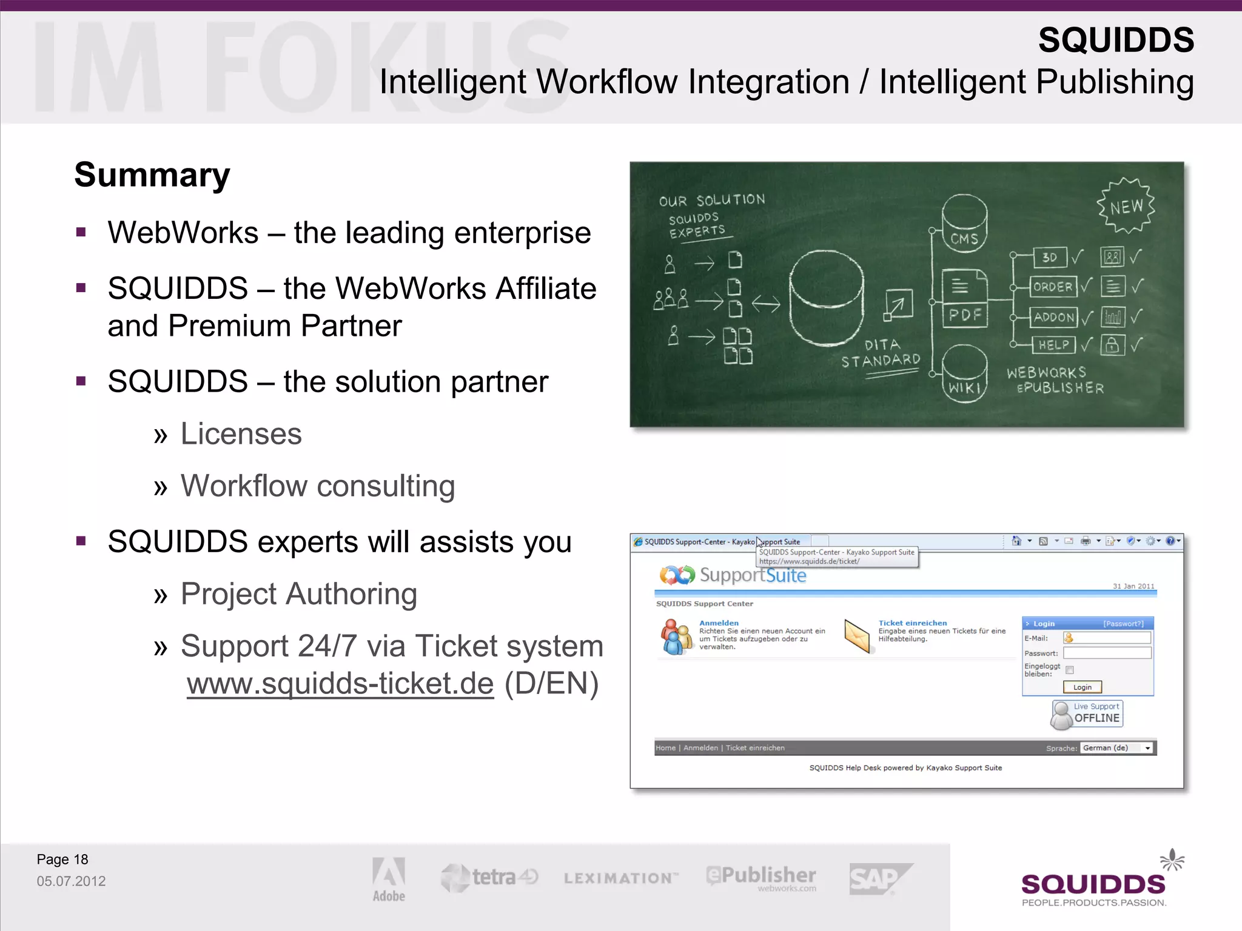Viewport: 1242px width, 931px height.
Task: Click Ticket einreichen in footer bar
Action: pyautogui.click(x=755, y=748)
